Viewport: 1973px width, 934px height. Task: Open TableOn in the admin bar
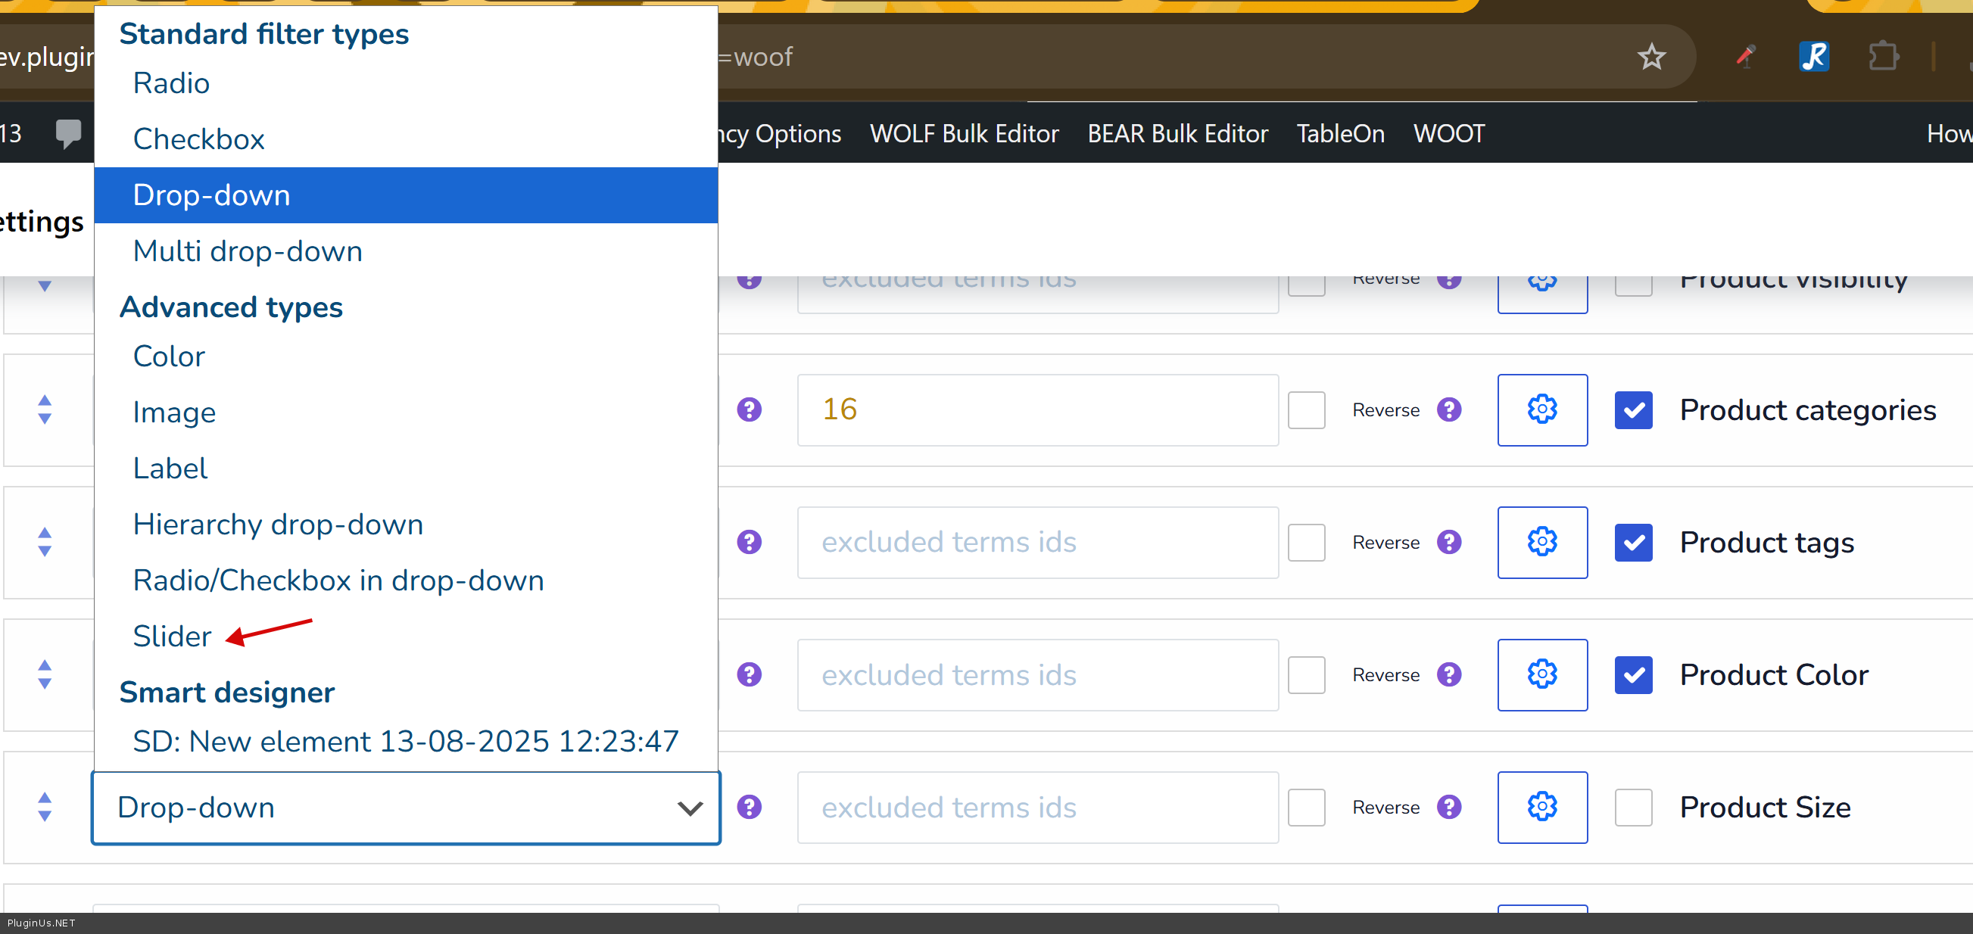(1339, 133)
